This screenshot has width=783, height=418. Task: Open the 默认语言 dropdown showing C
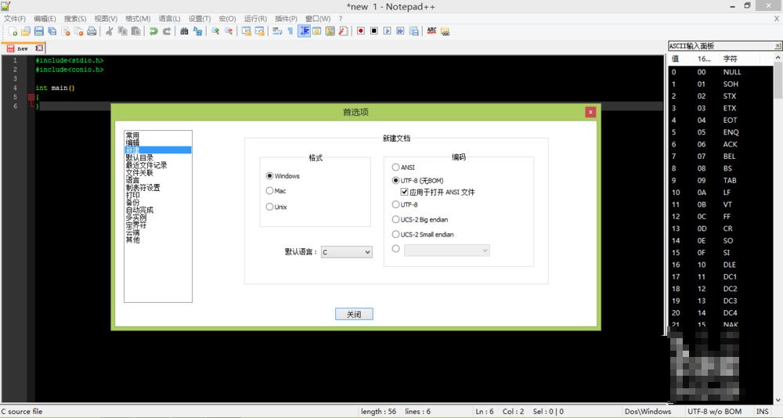[x=347, y=252]
